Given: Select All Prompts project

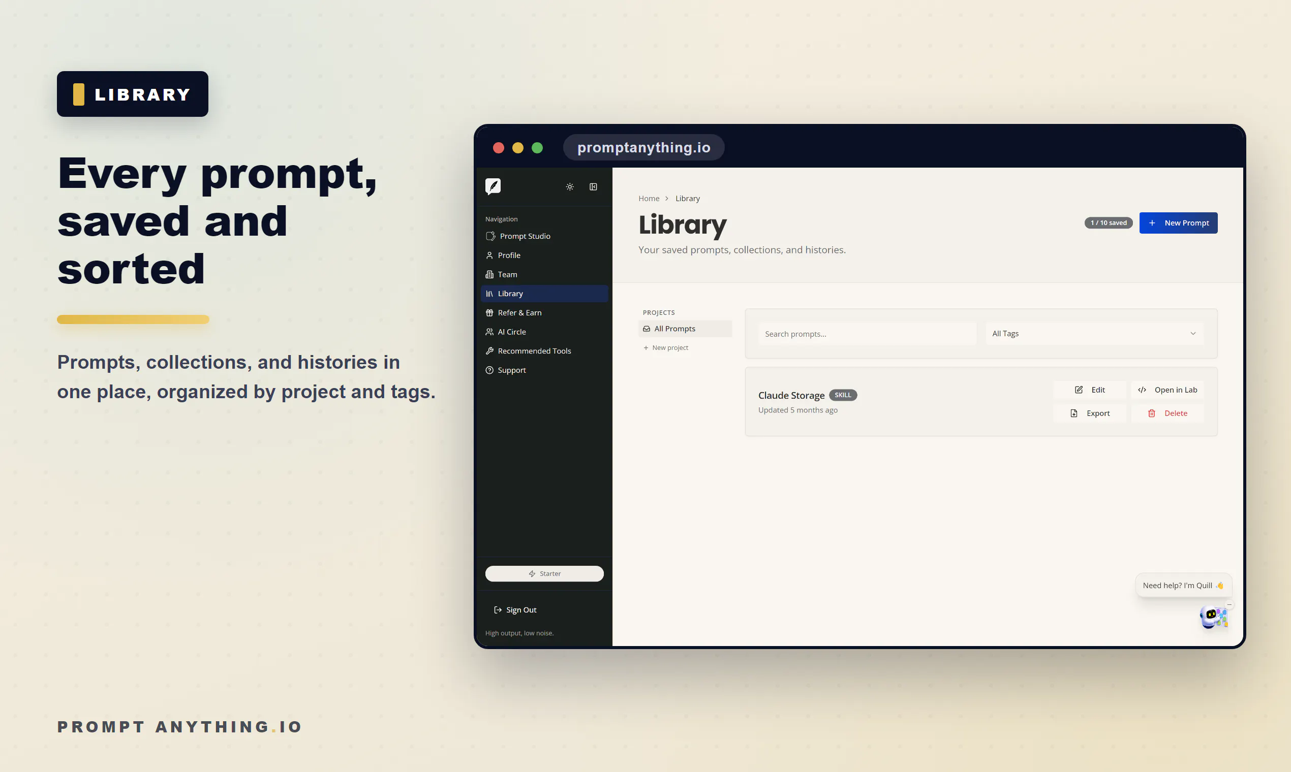Looking at the screenshot, I should pyautogui.click(x=685, y=329).
